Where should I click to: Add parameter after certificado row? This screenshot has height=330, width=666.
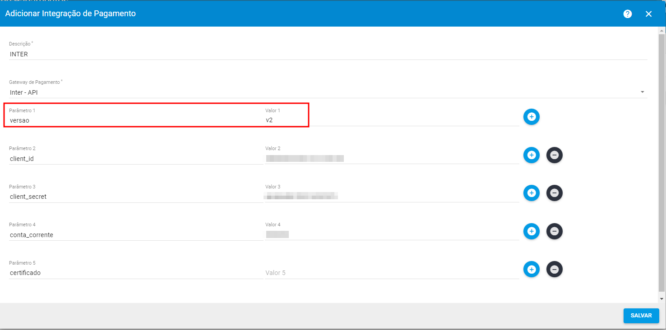(x=532, y=270)
